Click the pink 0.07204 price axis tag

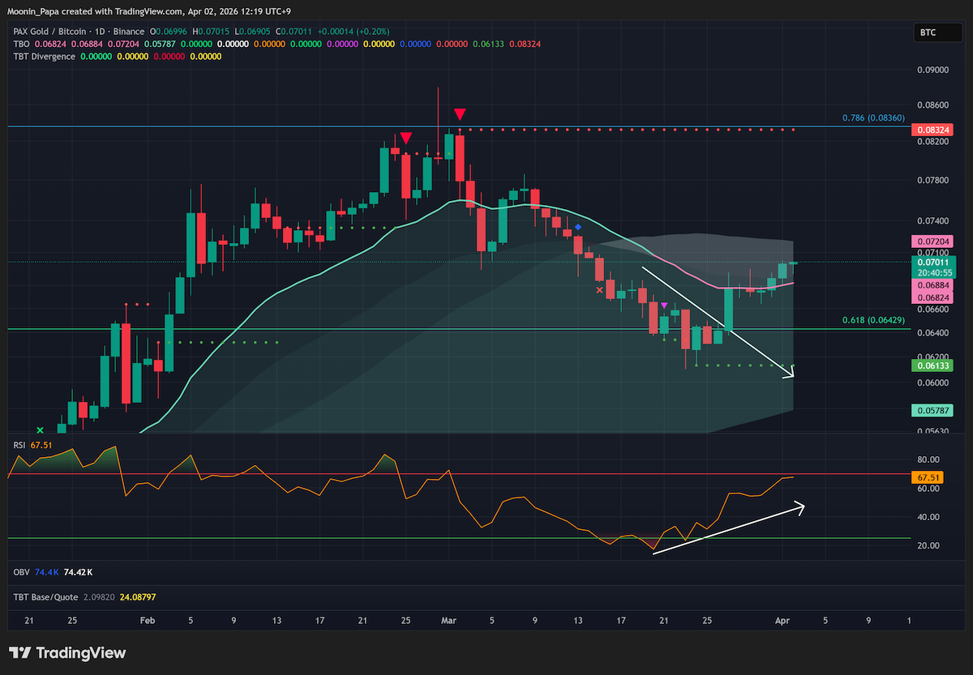[x=932, y=241]
